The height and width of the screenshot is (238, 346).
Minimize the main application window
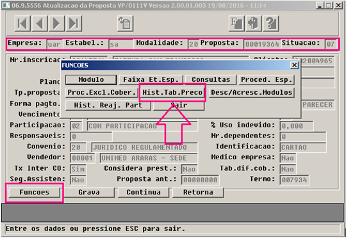pyautogui.click(x=320, y=5)
